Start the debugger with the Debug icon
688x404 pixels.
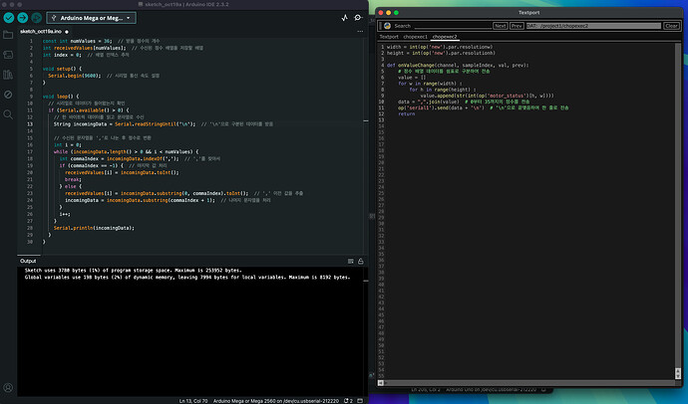click(x=37, y=18)
